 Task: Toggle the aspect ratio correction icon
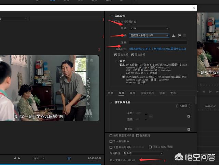click(69, 158)
